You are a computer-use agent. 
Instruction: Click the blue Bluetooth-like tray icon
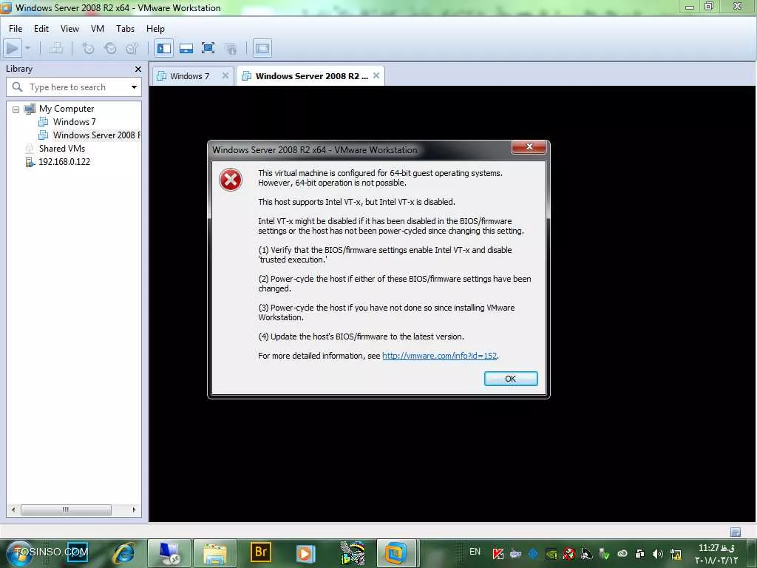[533, 554]
